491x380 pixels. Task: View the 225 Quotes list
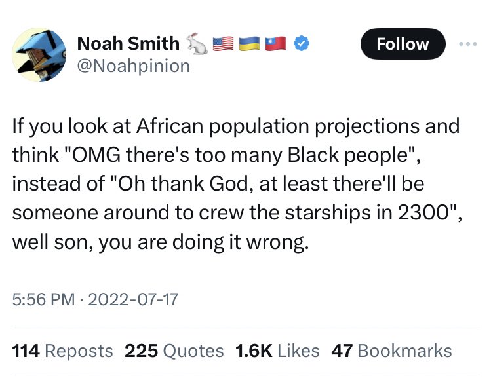pos(174,351)
